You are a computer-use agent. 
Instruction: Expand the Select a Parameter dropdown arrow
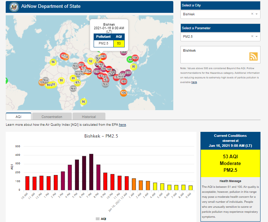(257, 36)
